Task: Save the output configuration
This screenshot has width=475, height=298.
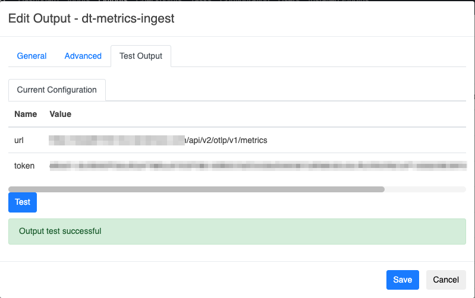Action: point(402,280)
